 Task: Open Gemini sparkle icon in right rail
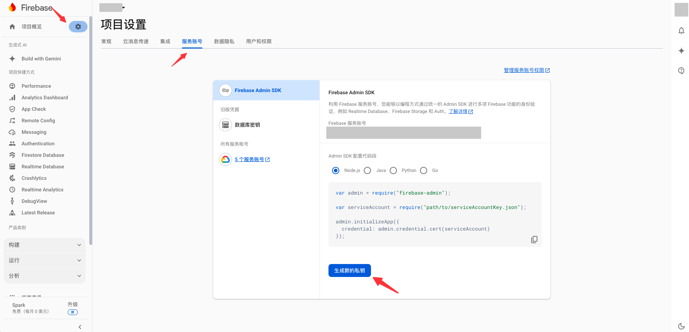681,51
